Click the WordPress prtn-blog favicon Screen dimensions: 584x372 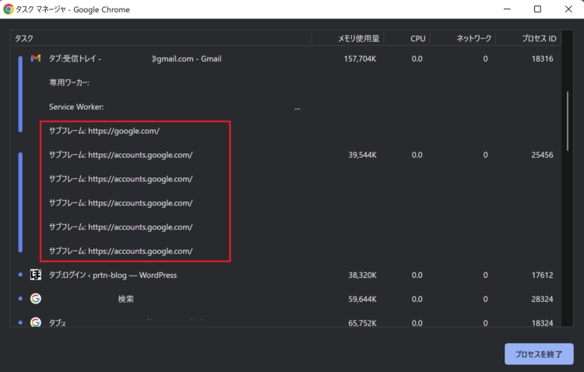tap(36, 275)
